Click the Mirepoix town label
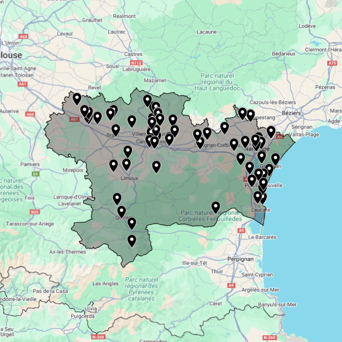 click(73, 170)
